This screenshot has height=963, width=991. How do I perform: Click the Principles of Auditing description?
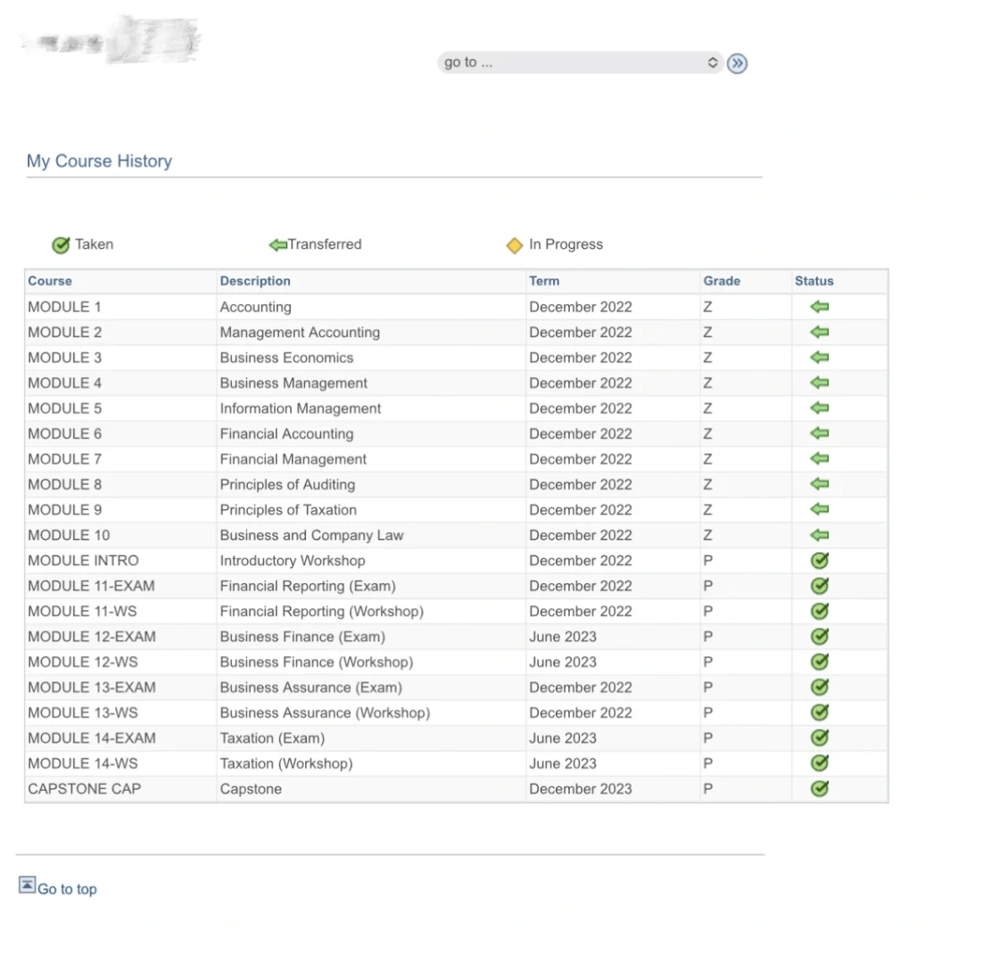pyautogui.click(x=287, y=484)
